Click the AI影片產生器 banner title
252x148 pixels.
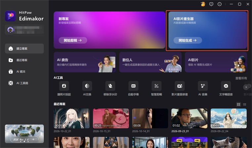184,19
